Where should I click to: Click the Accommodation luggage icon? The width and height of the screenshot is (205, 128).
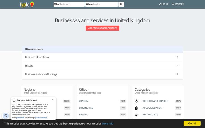tap(136, 108)
